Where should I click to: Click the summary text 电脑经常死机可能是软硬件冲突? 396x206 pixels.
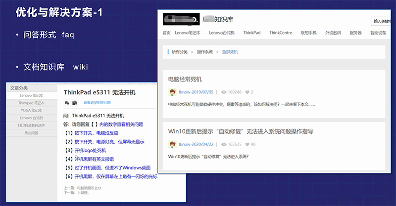pos(242,104)
